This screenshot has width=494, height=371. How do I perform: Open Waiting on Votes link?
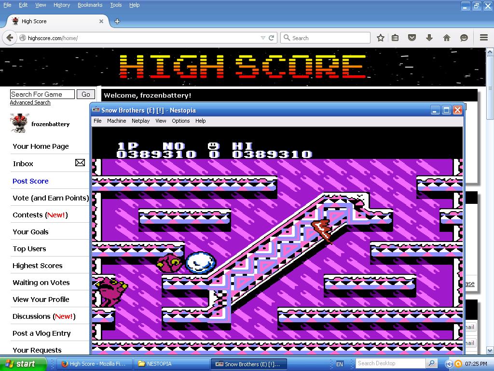click(x=41, y=283)
